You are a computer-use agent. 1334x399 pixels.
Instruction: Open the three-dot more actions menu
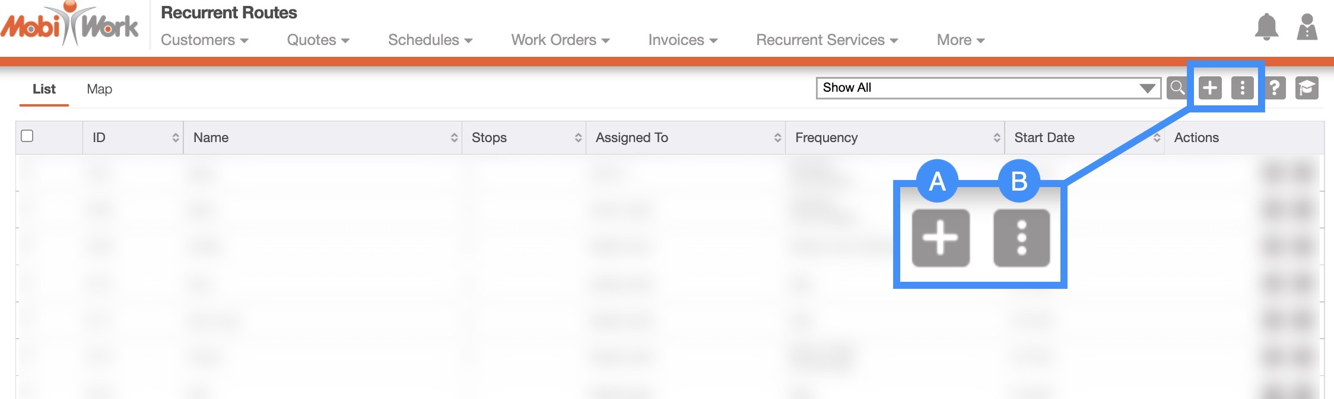[x=1241, y=88]
